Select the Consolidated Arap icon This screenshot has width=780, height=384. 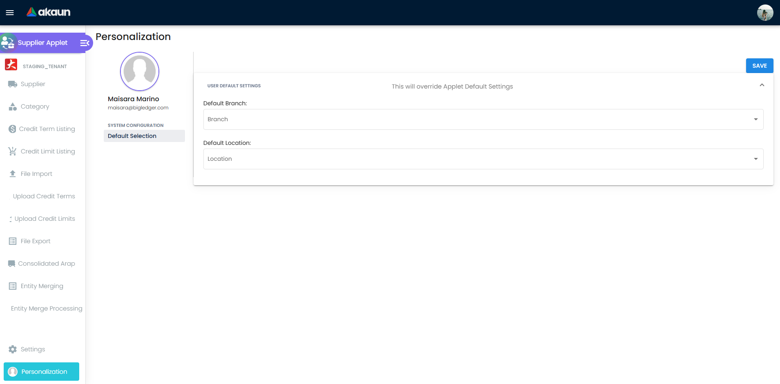12,263
